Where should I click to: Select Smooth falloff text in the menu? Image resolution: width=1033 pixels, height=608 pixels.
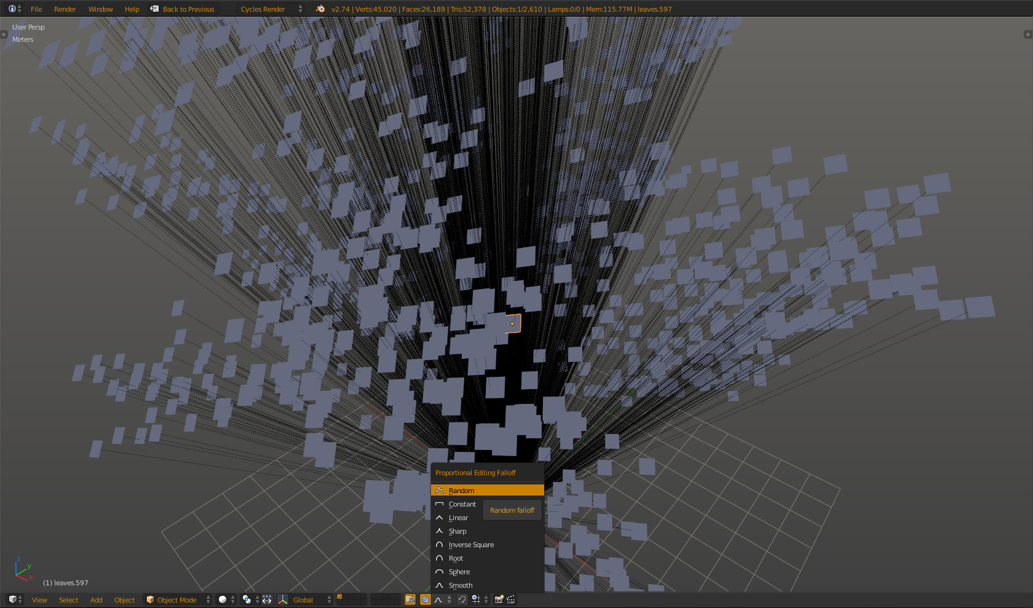(x=461, y=585)
